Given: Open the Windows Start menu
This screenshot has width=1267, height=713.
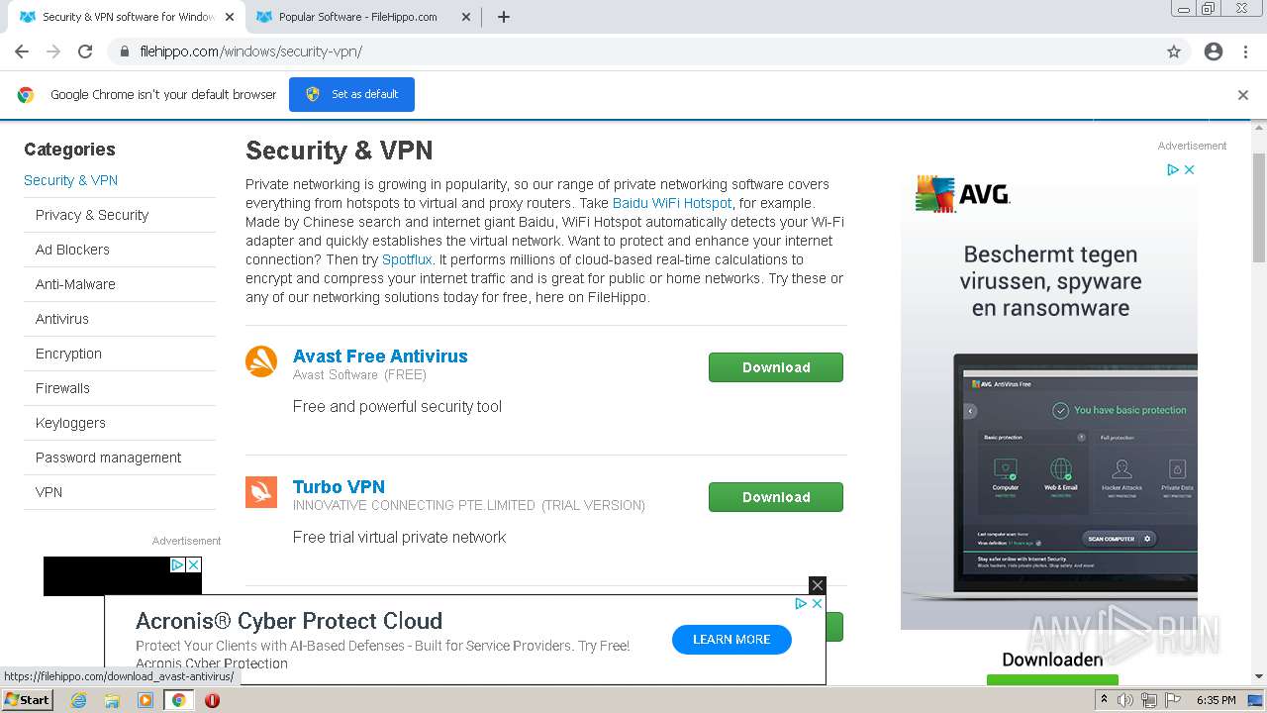Looking at the screenshot, I should click(x=27, y=700).
